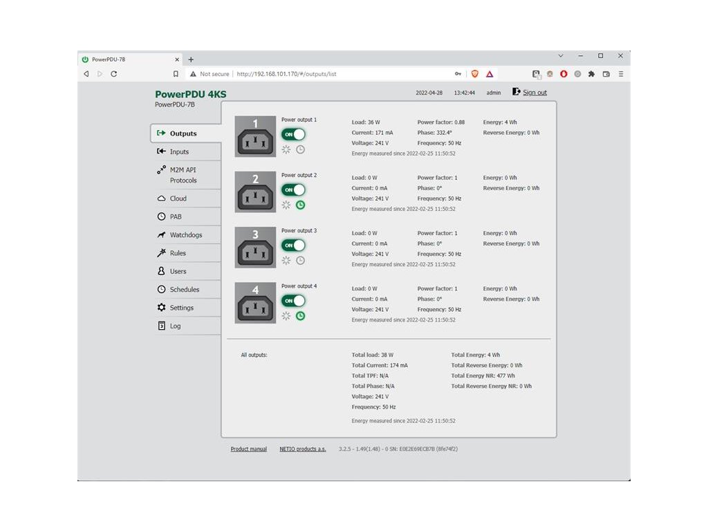
Task: Open the Brave wallet icon
Action: 606,73
